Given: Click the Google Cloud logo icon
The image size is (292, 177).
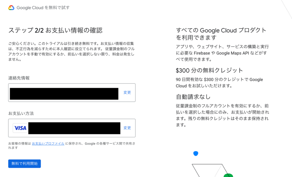Looking at the screenshot, I should [x=11, y=8].
